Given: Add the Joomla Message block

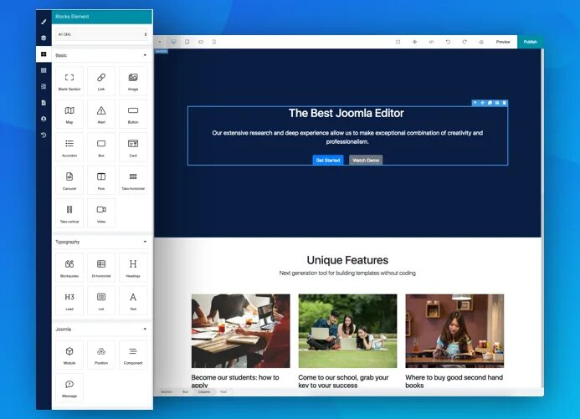Looking at the screenshot, I should pos(69,387).
